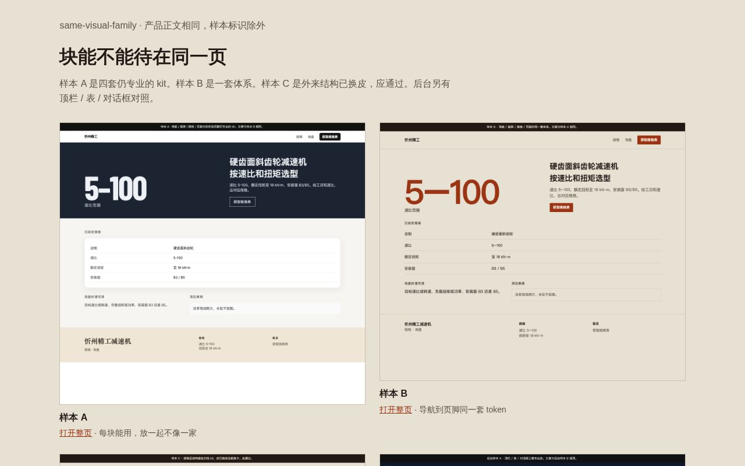The height and width of the screenshot is (466, 745).
Task: Click the 样本 B caption label
Action: [393, 394]
